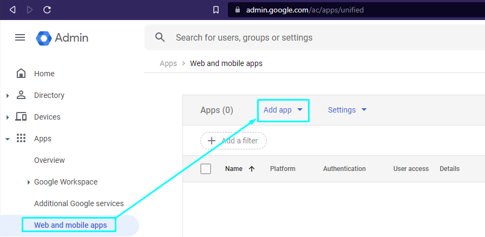
Task: Select Web and mobile apps item
Action: [70, 225]
